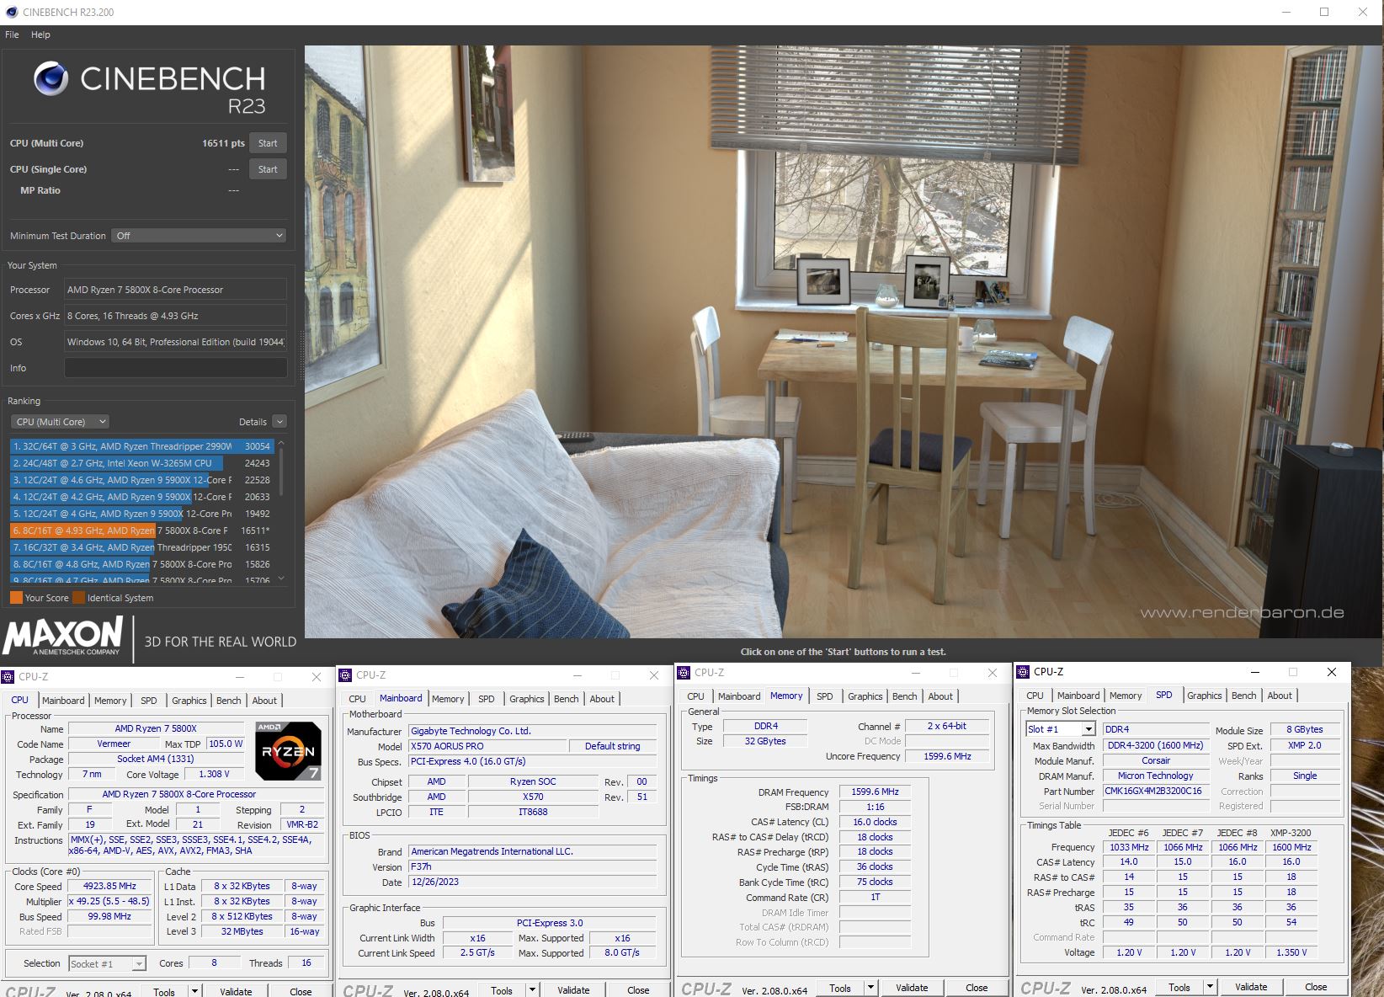Select ranking row Threadripper 2990W 30054
Screen dimensions: 1384x997
[141, 446]
